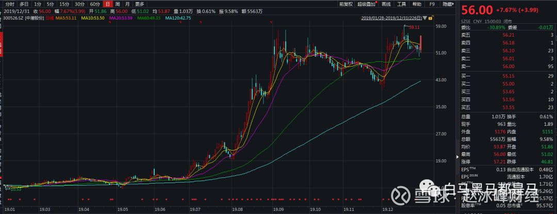Screen dimensions: 557x214
Task: Select the 买一 55.15 bid row
Action: click(507, 76)
